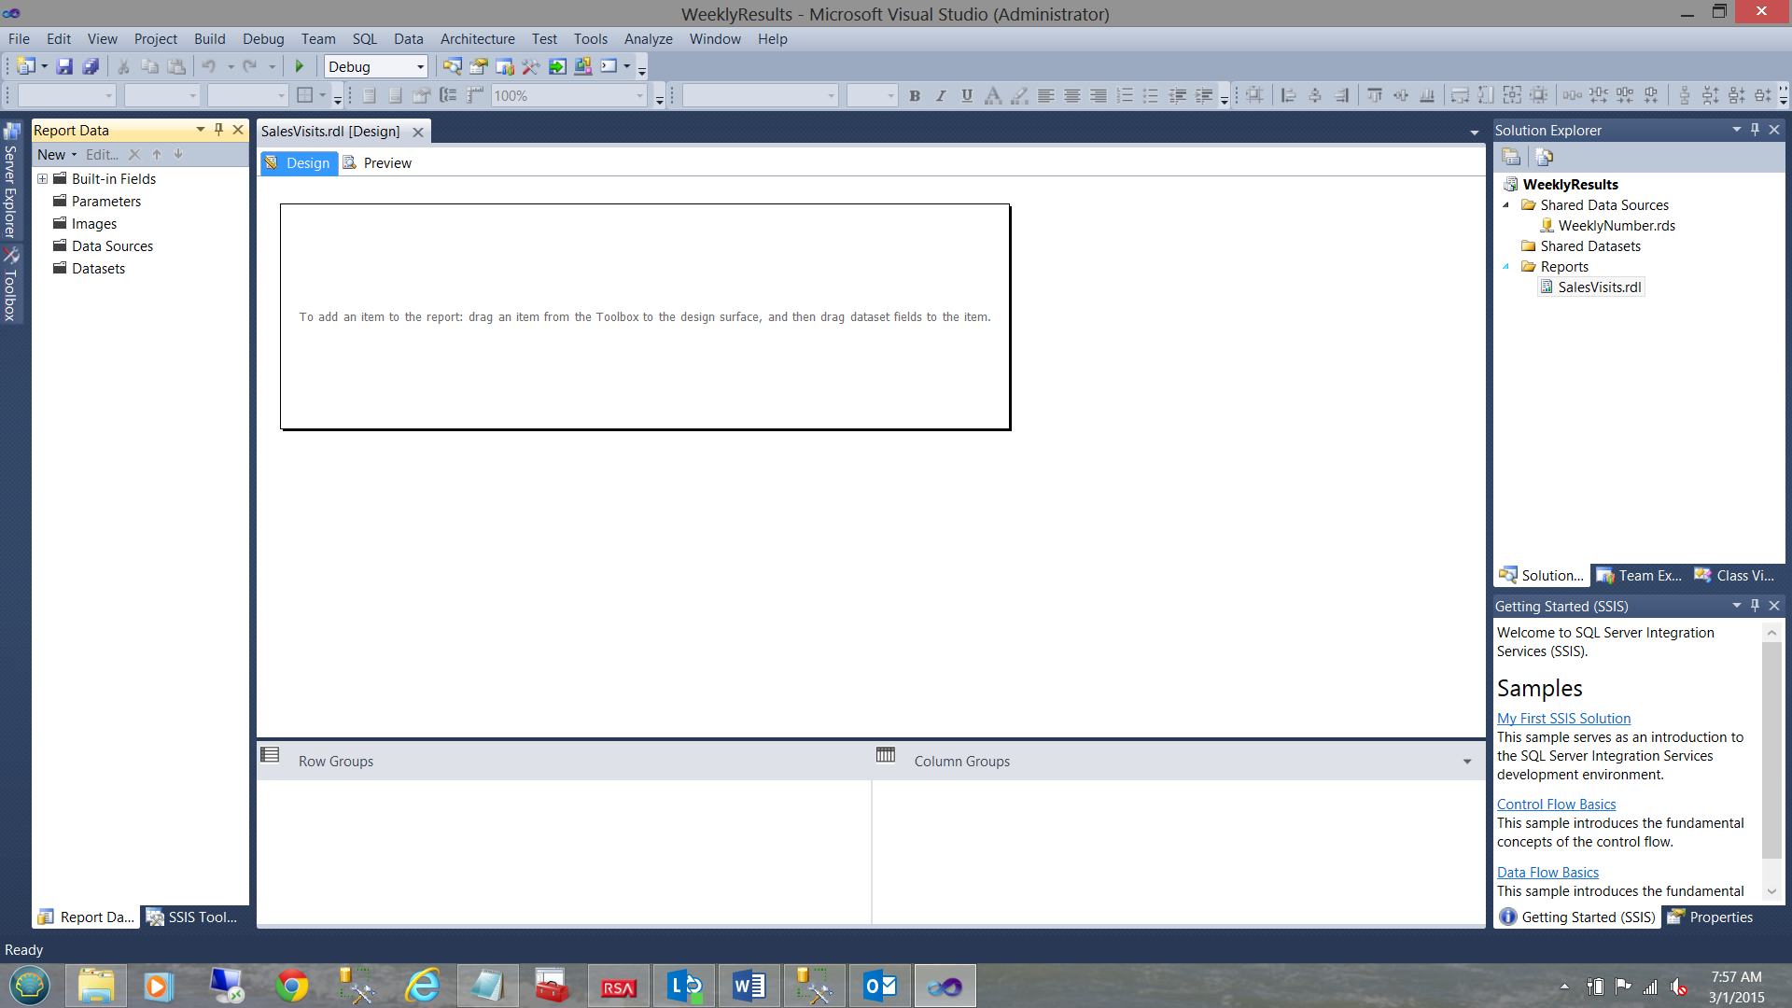Open the Debug configuration dropdown

(x=420, y=66)
